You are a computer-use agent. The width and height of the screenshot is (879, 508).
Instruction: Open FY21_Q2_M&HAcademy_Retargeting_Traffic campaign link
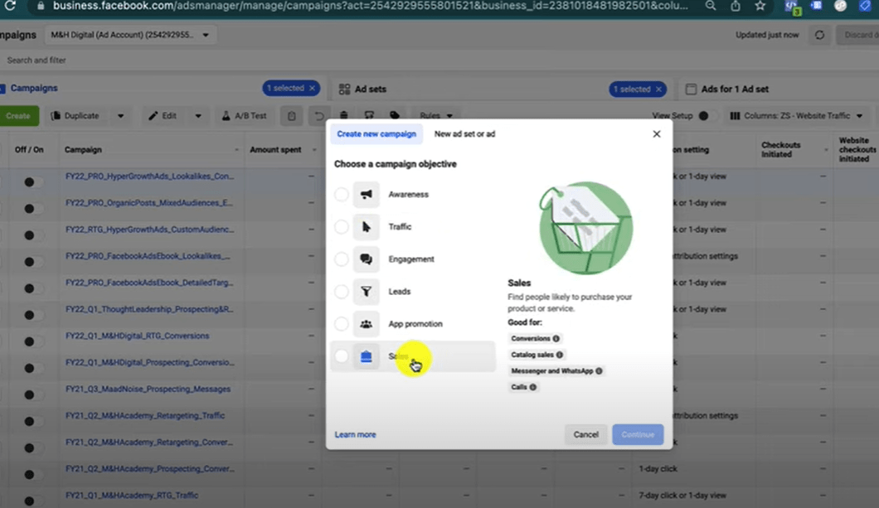click(145, 415)
